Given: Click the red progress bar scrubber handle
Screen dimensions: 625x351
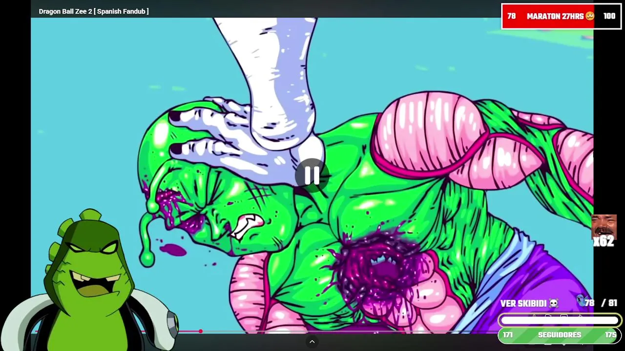Looking at the screenshot, I should (x=200, y=331).
